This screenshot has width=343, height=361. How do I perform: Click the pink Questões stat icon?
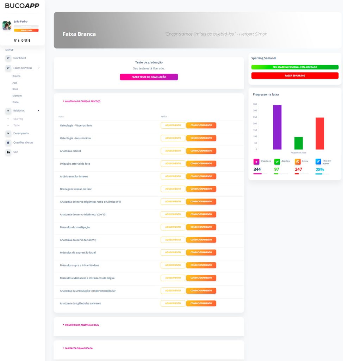(256, 162)
